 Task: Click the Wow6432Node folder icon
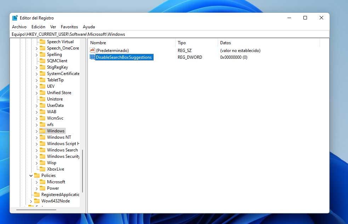[37, 201]
